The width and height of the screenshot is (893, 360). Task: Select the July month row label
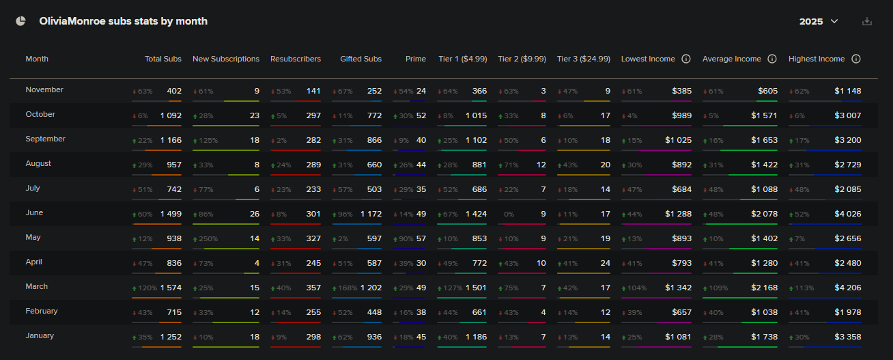(x=33, y=188)
